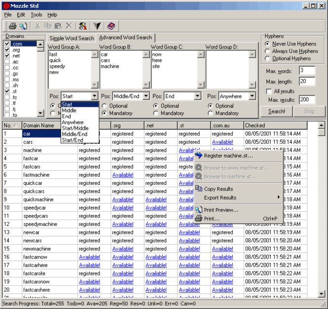Open the Help book toolbar icon
The width and height of the screenshot is (328, 309).
click(111, 26)
